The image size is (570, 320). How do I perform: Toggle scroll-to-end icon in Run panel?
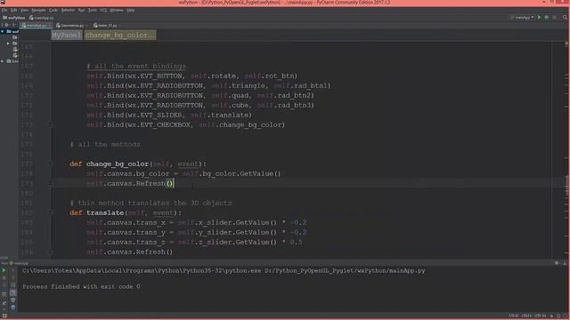[12, 292]
